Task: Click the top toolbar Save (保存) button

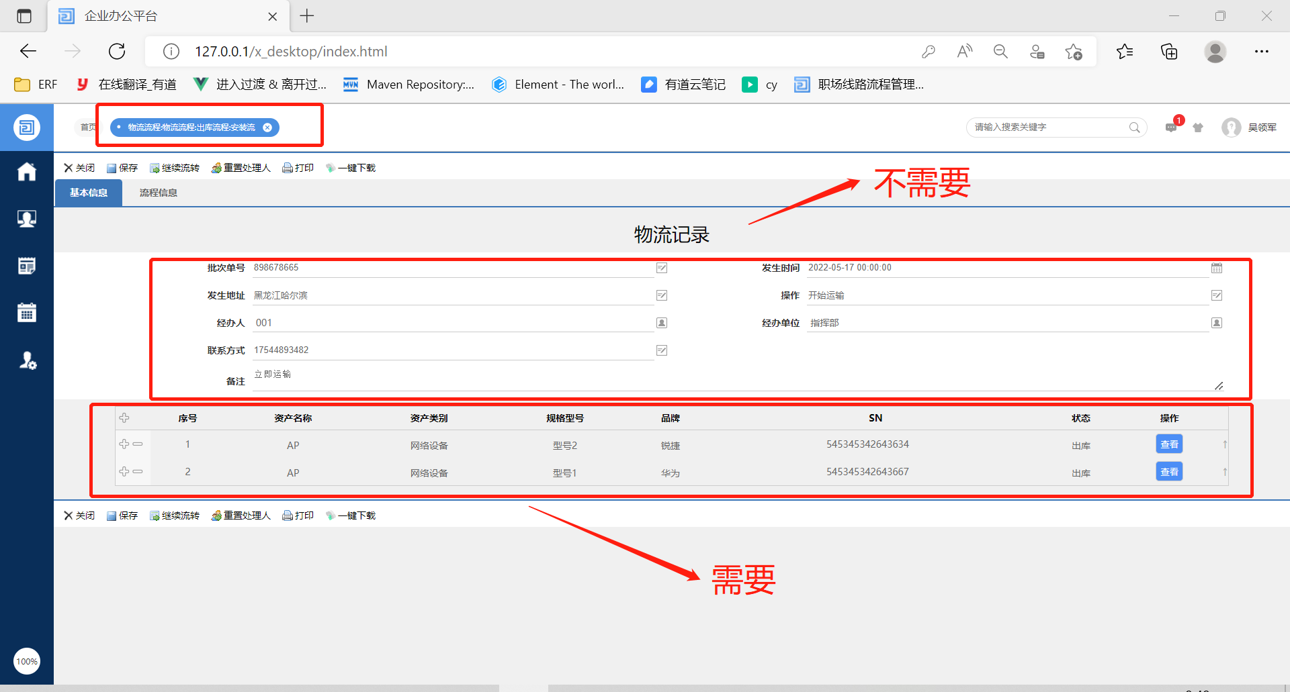Action: [122, 168]
